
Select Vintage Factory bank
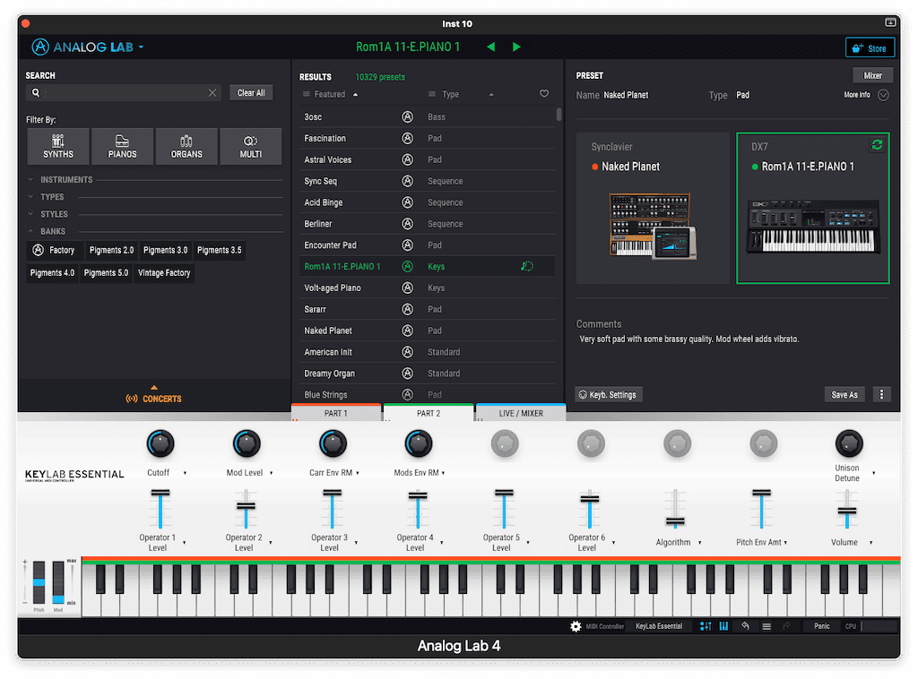(x=164, y=273)
